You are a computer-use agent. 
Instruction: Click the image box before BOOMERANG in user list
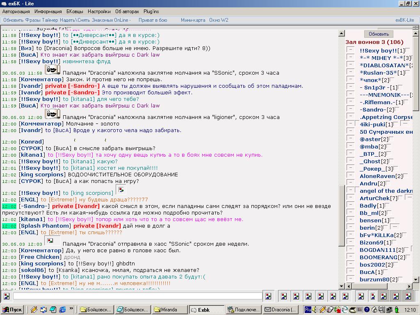coord(350,257)
